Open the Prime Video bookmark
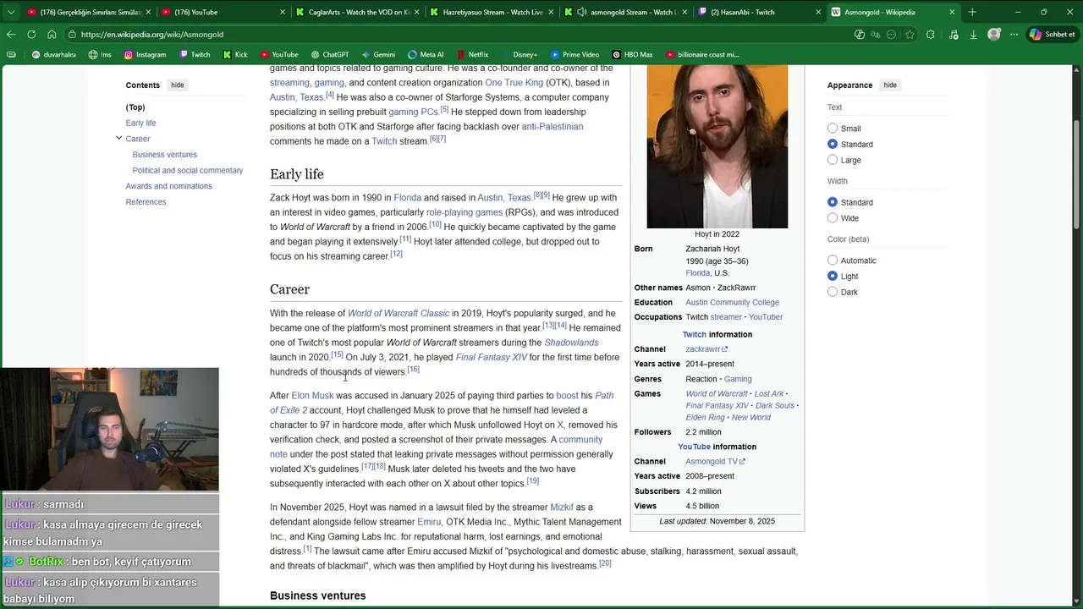This screenshot has width=1083, height=609. (x=574, y=55)
